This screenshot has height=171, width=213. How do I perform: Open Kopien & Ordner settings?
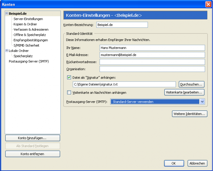26,24
